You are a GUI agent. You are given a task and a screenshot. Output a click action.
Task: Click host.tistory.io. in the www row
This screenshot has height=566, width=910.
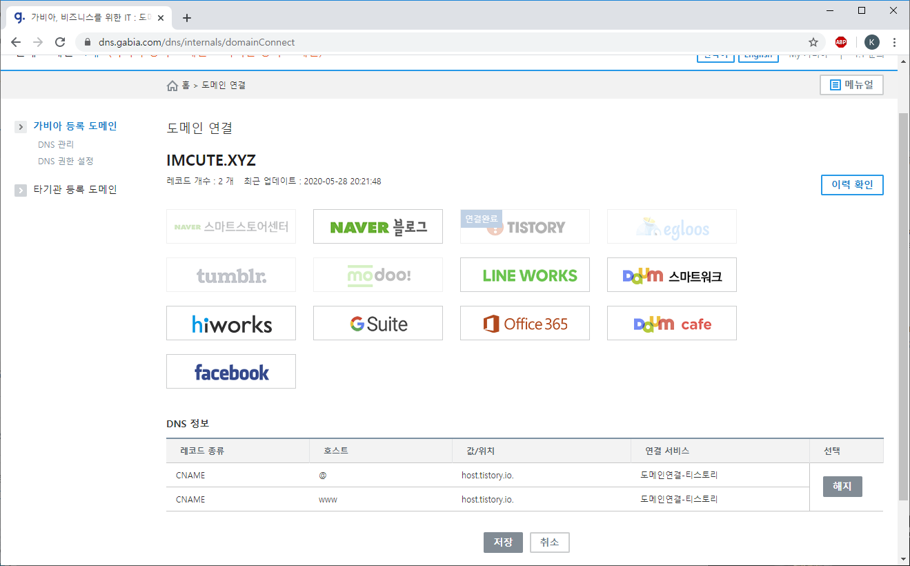[x=487, y=500]
